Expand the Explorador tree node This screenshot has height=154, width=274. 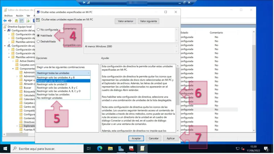(17, 126)
